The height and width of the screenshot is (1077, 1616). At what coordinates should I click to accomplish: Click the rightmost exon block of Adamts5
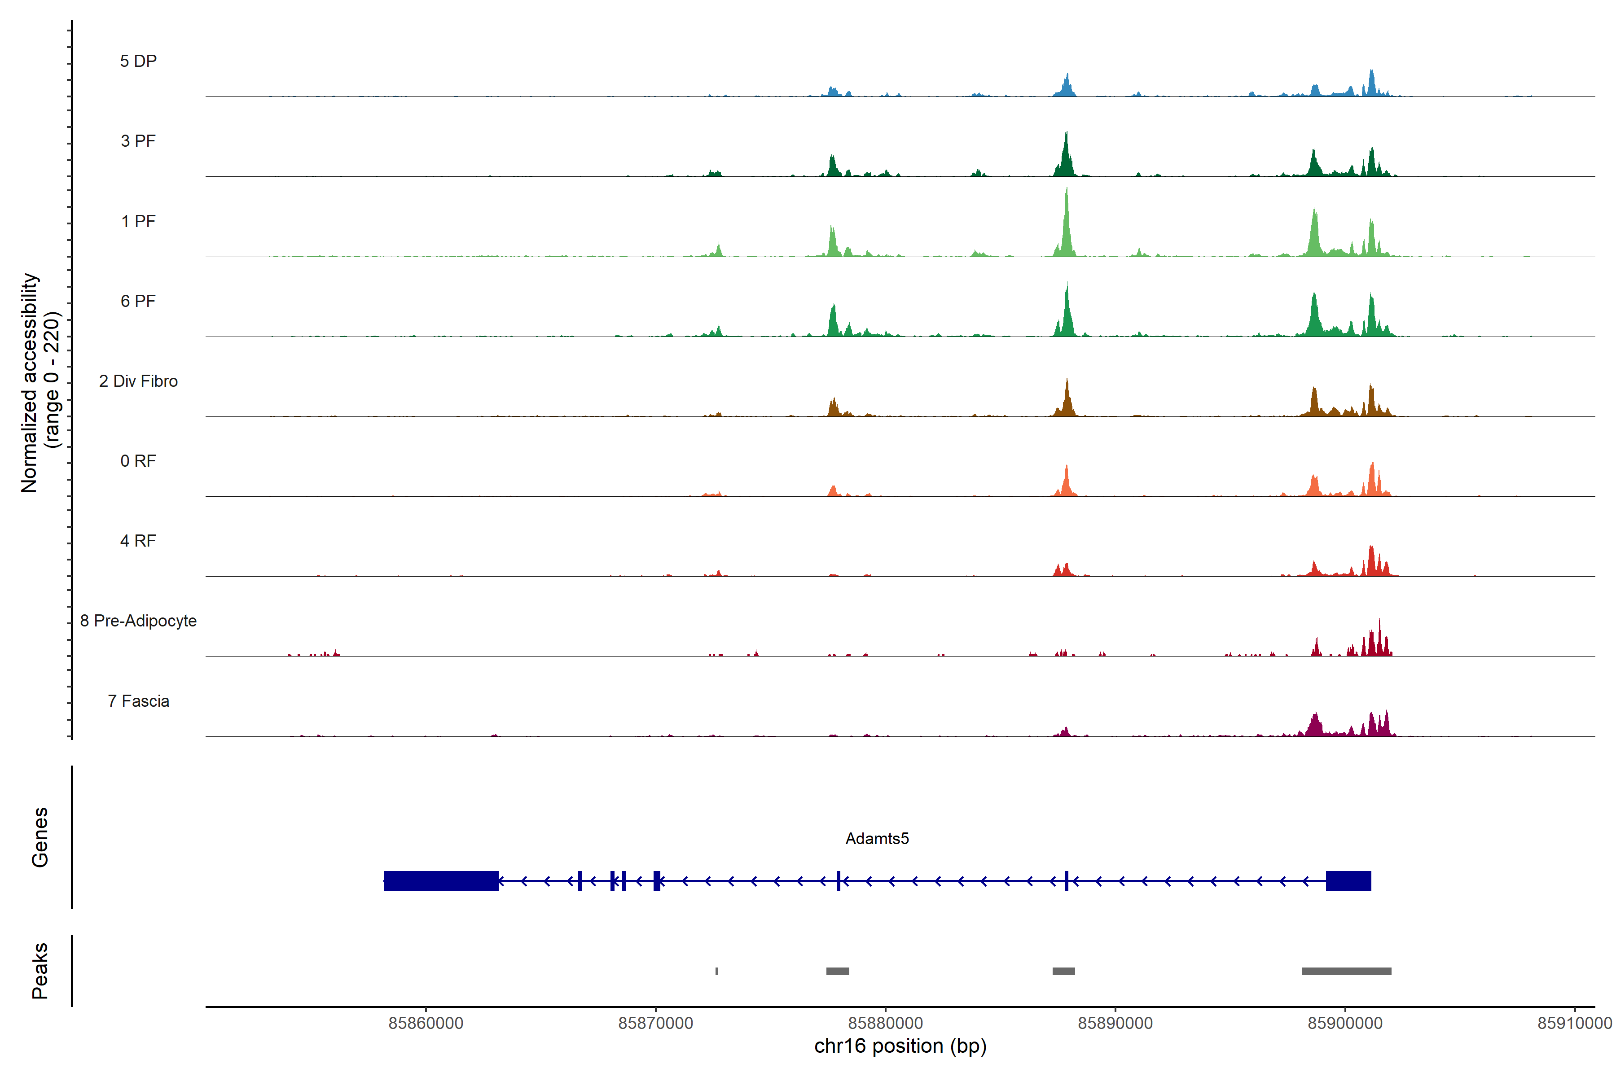(x=1348, y=880)
